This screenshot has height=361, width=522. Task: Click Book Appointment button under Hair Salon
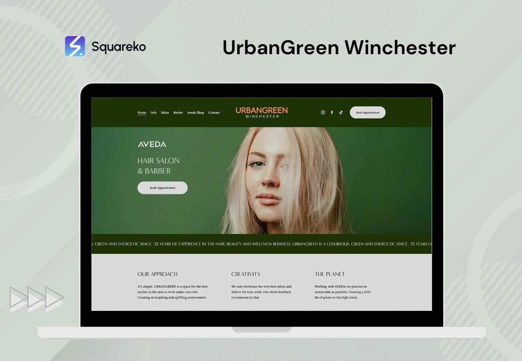[163, 188]
